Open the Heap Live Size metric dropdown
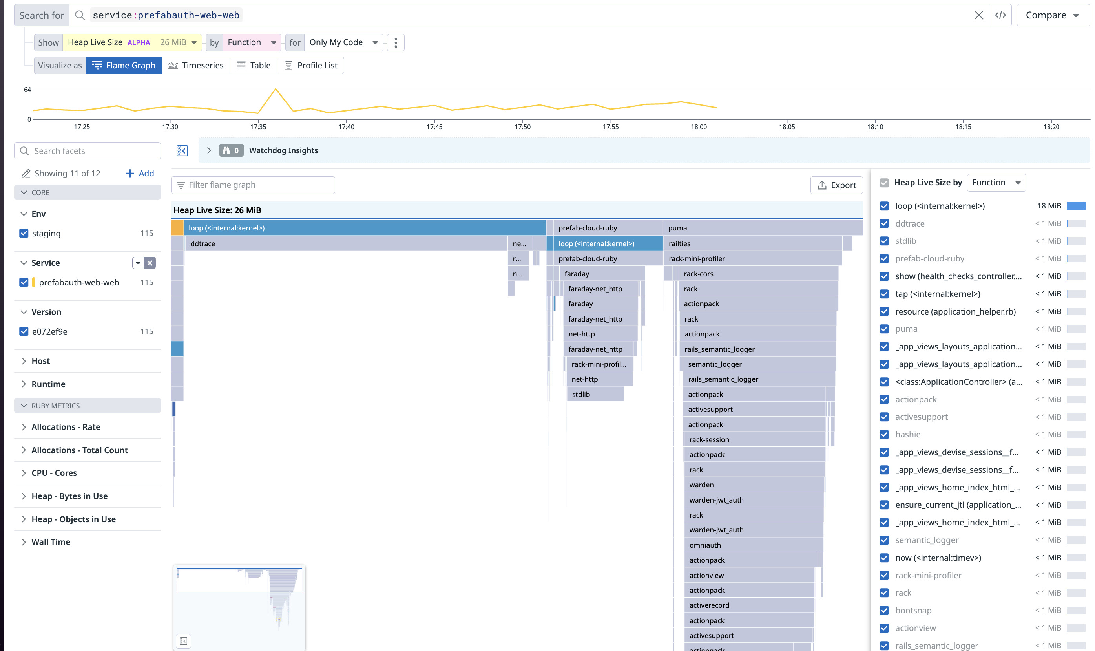The height and width of the screenshot is (651, 1095). (x=132, y=42)
